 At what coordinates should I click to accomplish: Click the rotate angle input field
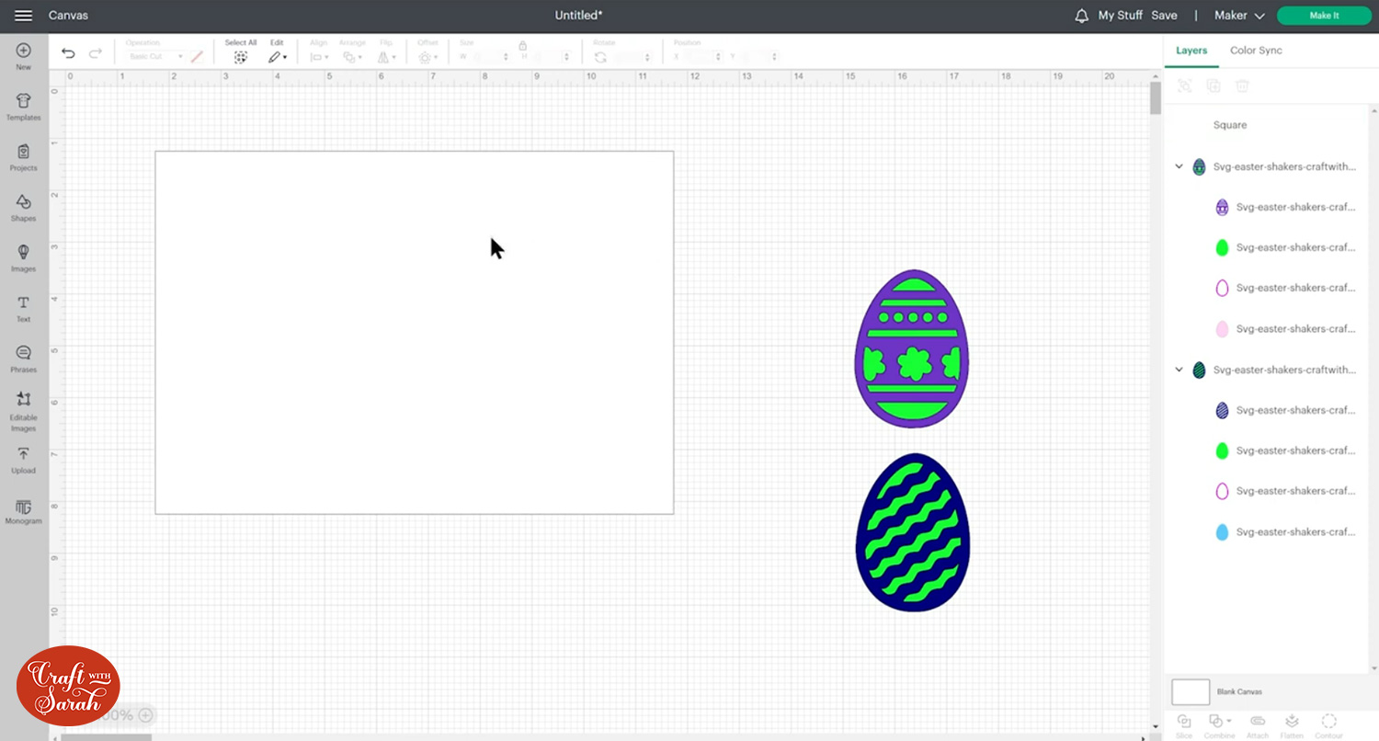633,57
